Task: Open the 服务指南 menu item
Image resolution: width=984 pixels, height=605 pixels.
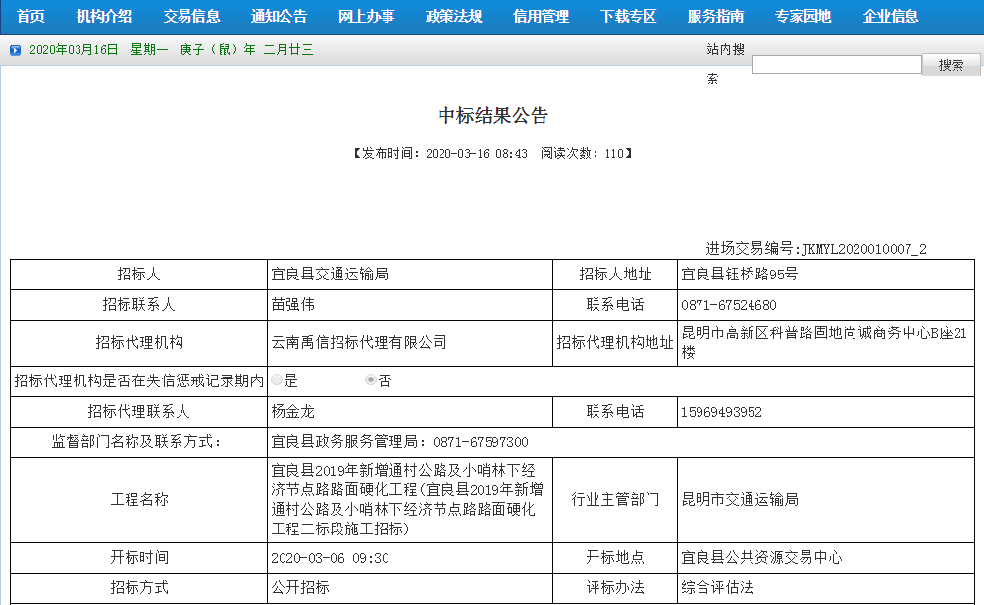Action: point(715,17)
